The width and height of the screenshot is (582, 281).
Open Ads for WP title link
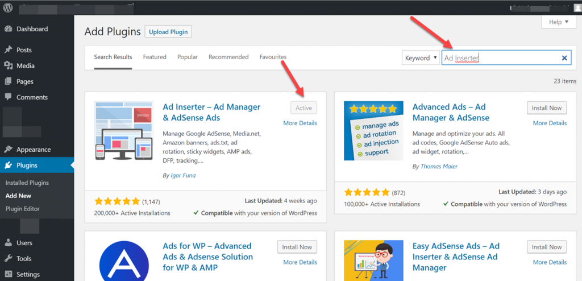208,257
